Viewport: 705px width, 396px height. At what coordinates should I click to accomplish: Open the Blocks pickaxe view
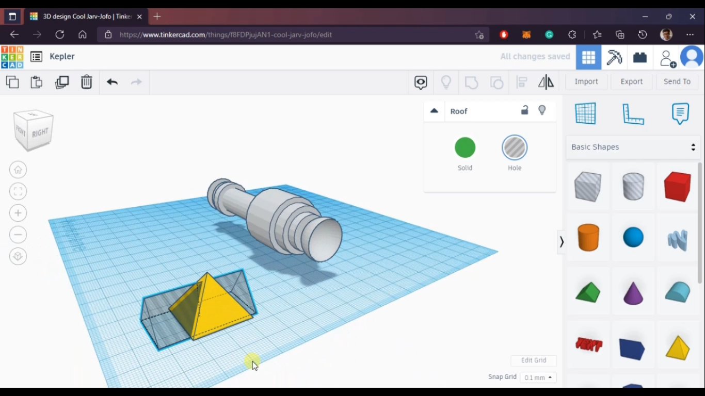click(x=614, y=57)
